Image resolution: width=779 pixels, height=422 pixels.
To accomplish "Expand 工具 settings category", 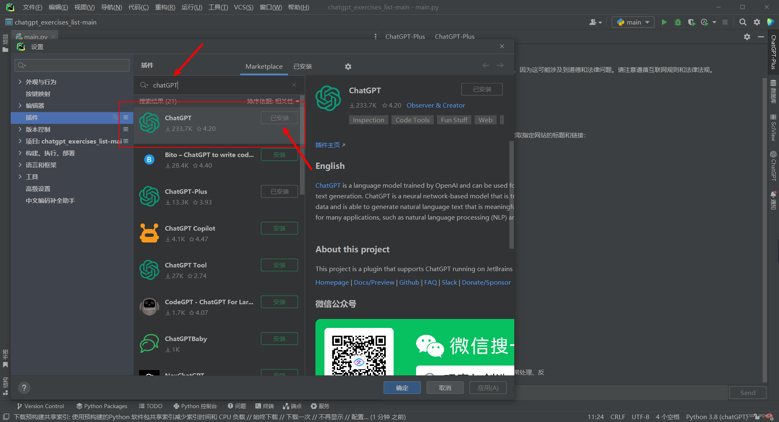I will point(20,177).
